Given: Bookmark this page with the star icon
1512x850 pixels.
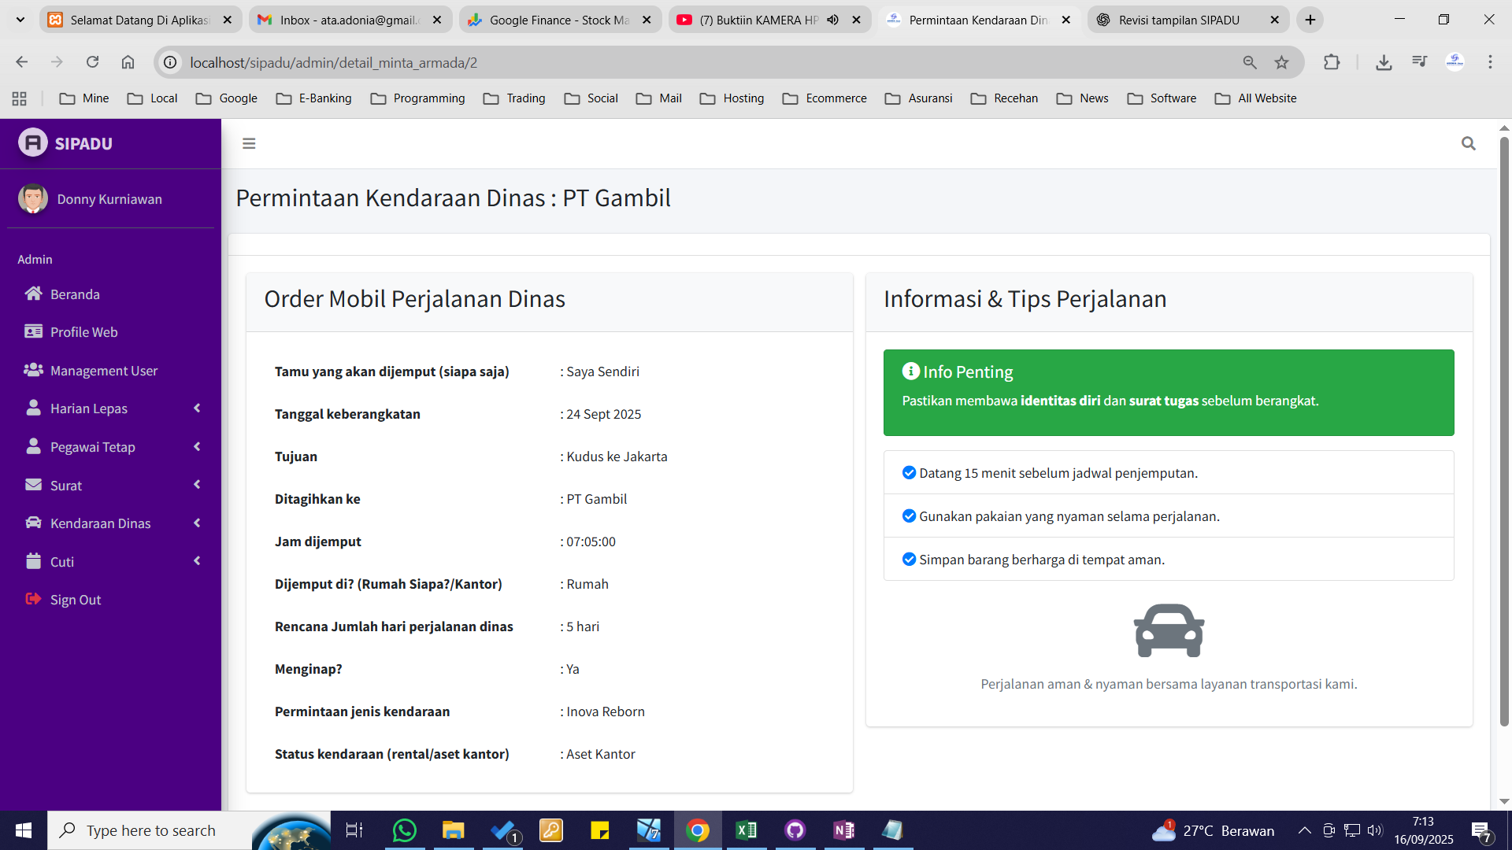Looking at the screenshot, I should click(x=1282, y=62).
